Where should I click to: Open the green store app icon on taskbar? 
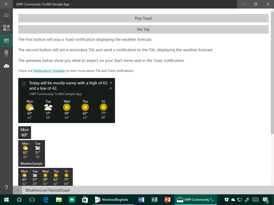72,200
